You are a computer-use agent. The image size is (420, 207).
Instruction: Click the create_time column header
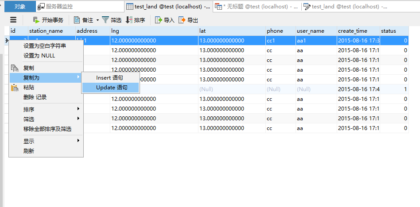point(352,31)
